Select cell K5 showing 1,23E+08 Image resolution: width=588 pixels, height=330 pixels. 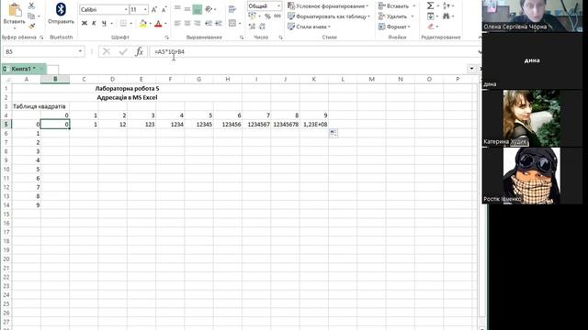click(x=314, y=125)
